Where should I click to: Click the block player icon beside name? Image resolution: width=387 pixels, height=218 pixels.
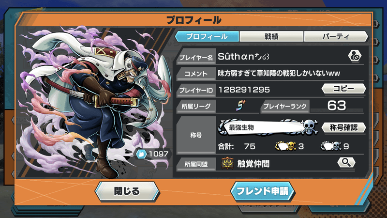[355, 56]
